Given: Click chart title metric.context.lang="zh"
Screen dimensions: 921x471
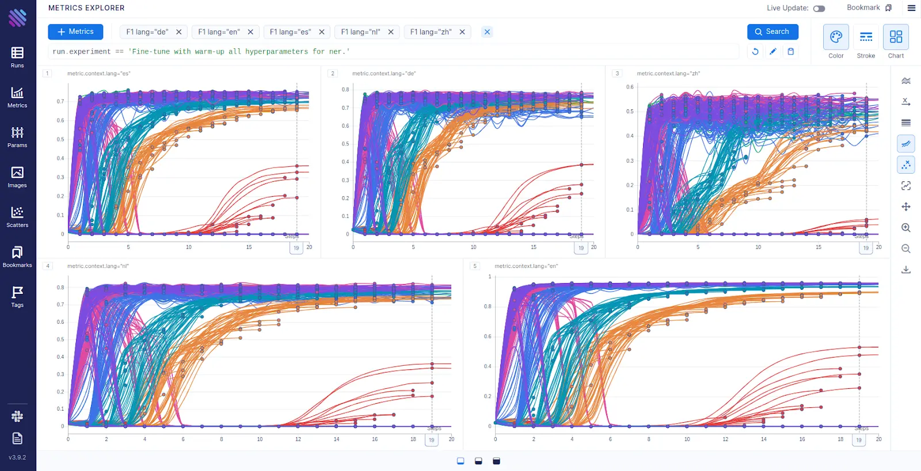Looking at the screenshot, I should pos(668,74).
